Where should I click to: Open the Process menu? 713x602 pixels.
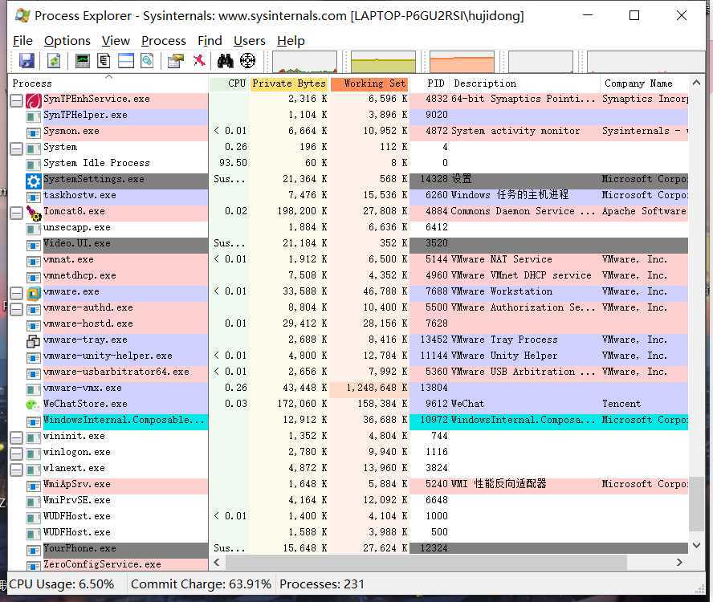tap(164, 41)
